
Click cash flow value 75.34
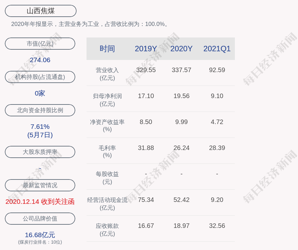(146, 200)
